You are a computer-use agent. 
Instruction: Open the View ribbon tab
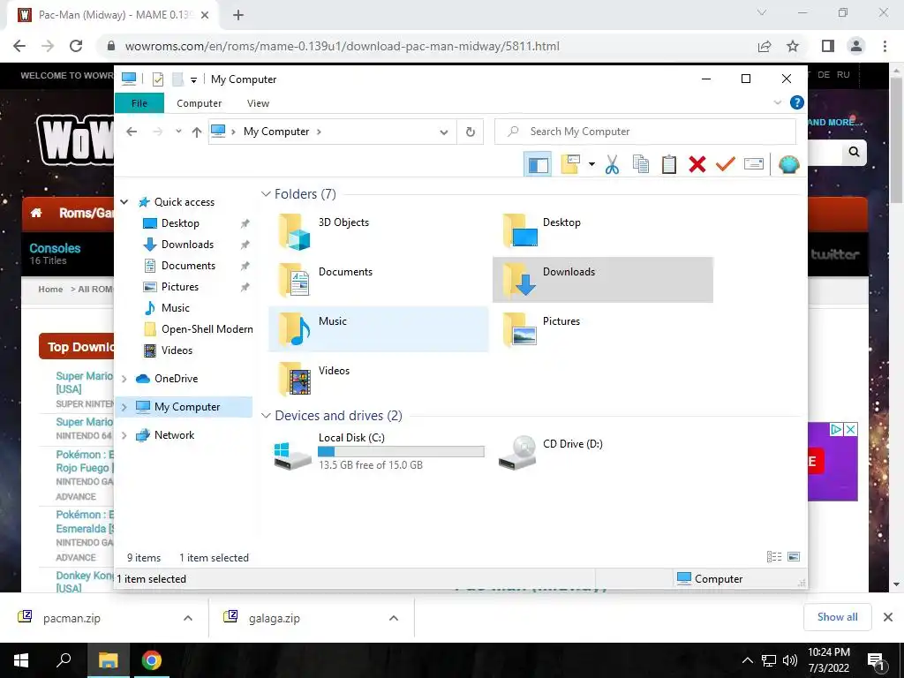(x=258, y=103)
